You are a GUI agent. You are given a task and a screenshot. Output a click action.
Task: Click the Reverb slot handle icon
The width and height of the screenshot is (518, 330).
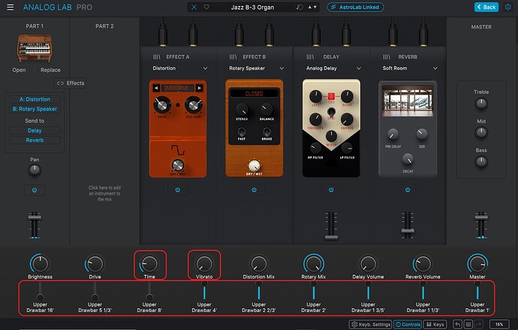(387, 57)
